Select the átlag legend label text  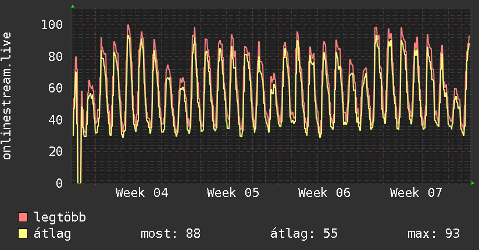pyautogui.click(x=53, y=234)
